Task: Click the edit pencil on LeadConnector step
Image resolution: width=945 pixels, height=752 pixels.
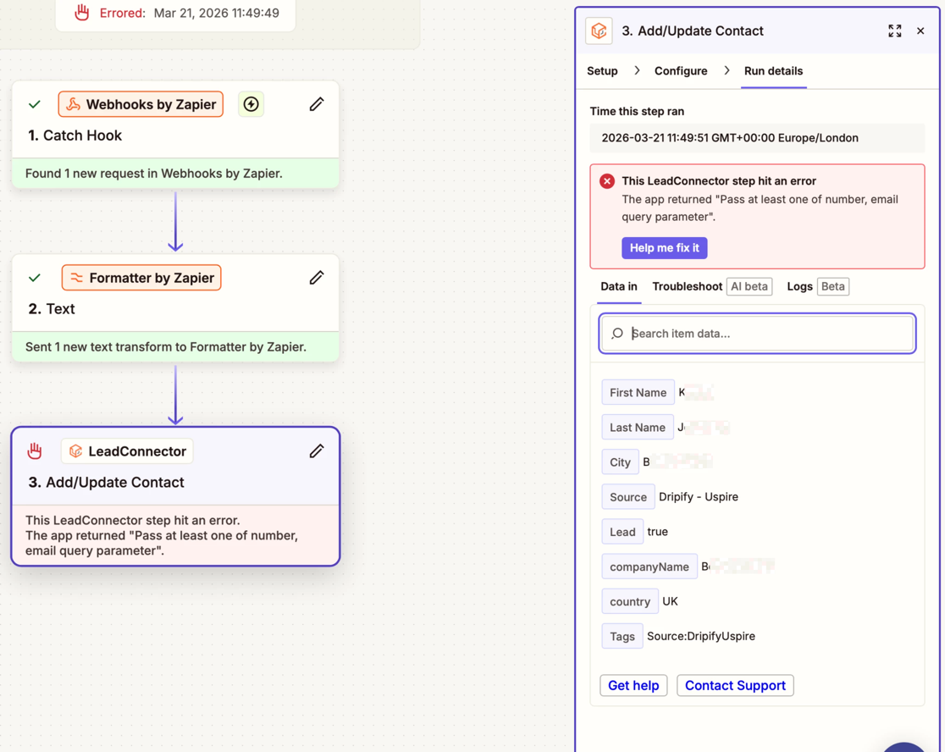Action: (317, 451)
